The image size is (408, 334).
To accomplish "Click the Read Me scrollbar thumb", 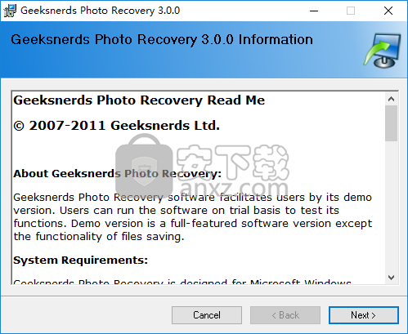I will [x=391, y=123].
